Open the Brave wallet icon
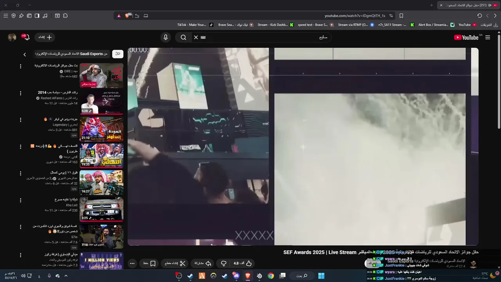501x282 pixels. tap(29, 16)
